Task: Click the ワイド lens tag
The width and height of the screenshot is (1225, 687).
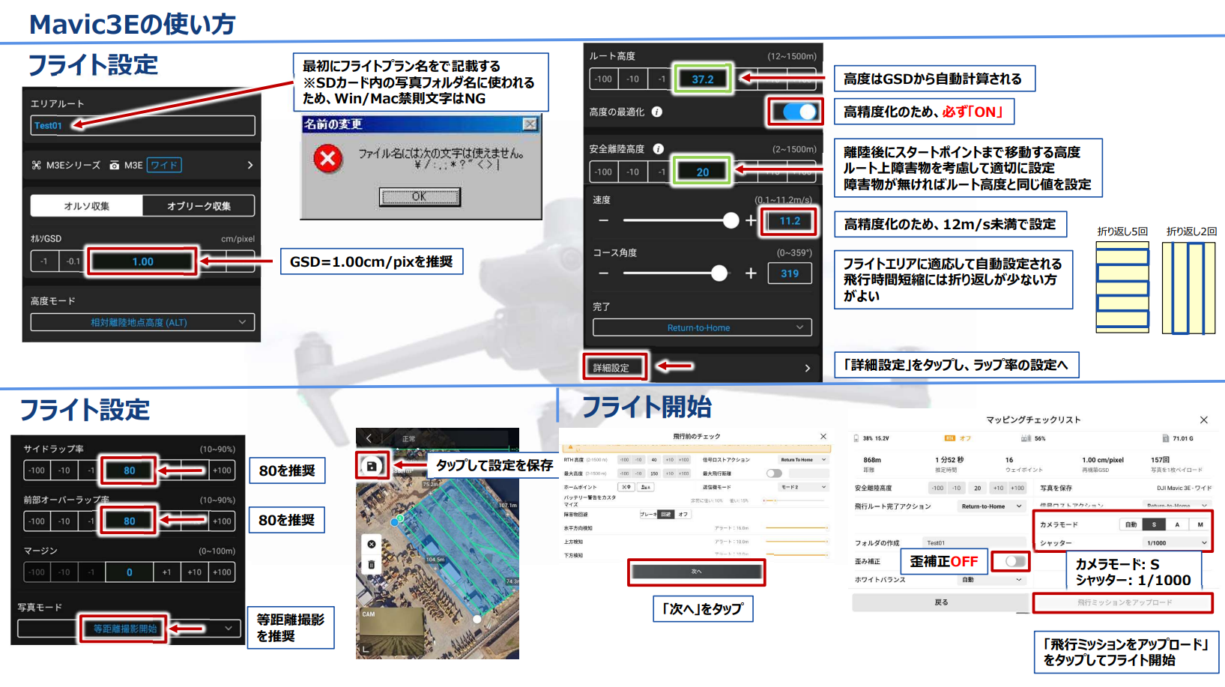Action: [x=164, y=165]
